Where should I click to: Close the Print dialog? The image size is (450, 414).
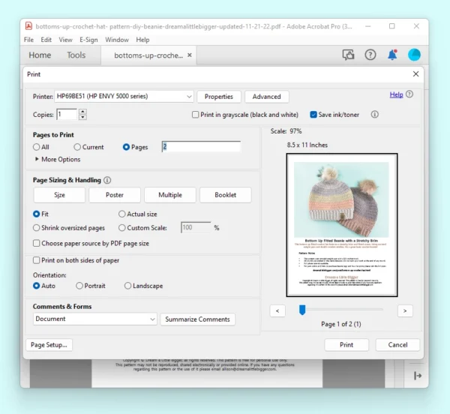[x=415, y=74]
